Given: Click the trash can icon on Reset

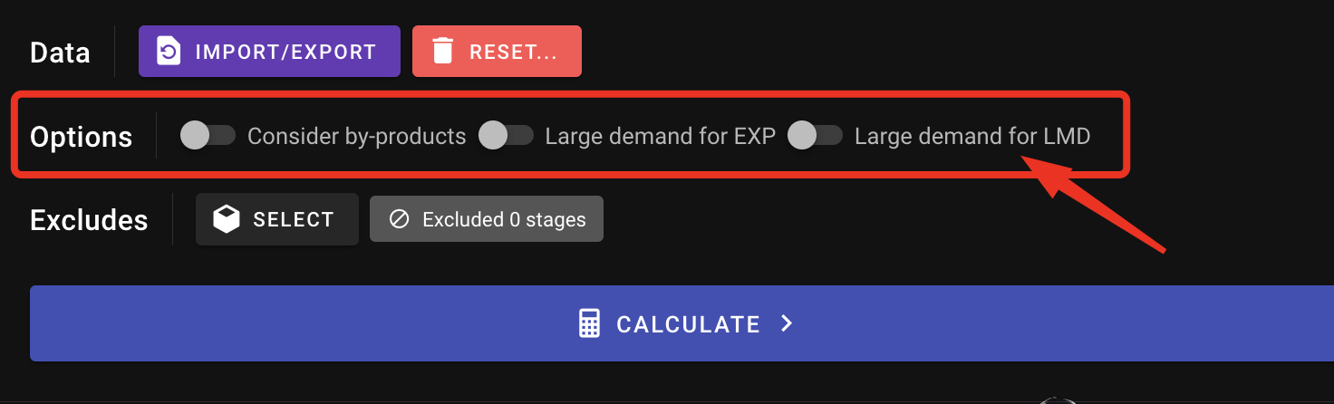Looking at the screenshot, I should tap(442, 52).
